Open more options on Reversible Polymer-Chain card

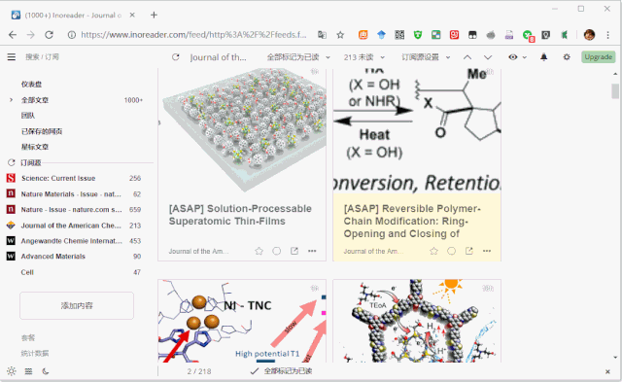pos(487,251)
